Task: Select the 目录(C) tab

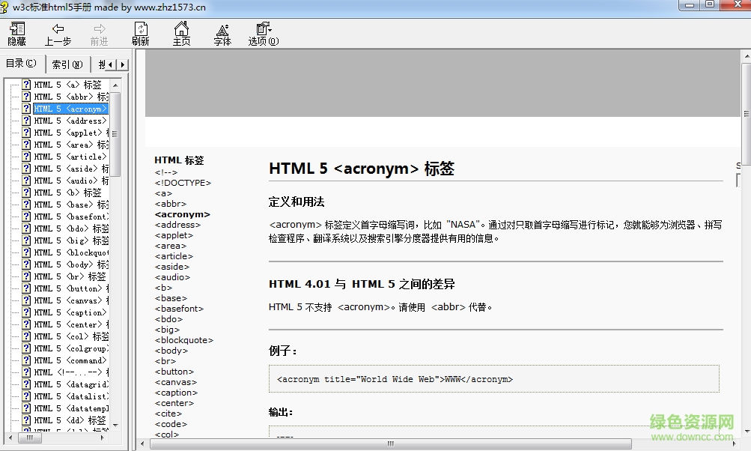Action: (x=22, y=64)
